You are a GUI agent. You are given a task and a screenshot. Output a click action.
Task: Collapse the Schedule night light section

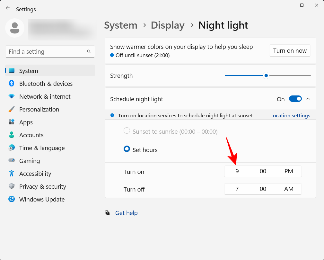tap(308, 99)
